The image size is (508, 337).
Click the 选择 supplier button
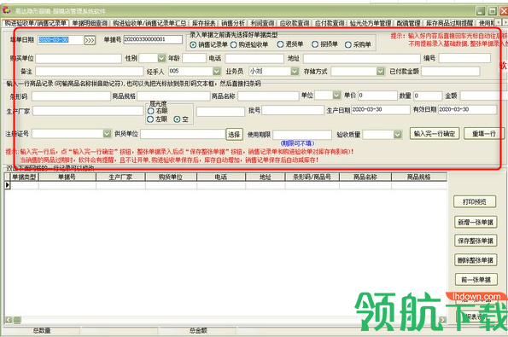[x=234, y=134]
